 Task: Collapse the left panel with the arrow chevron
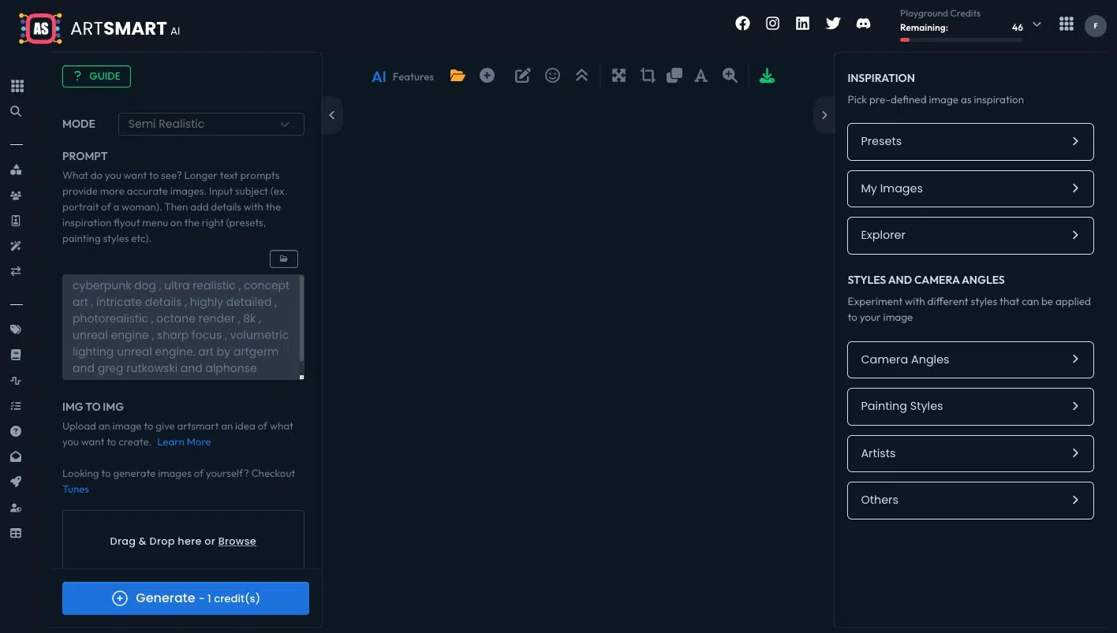tap(331, 115)
